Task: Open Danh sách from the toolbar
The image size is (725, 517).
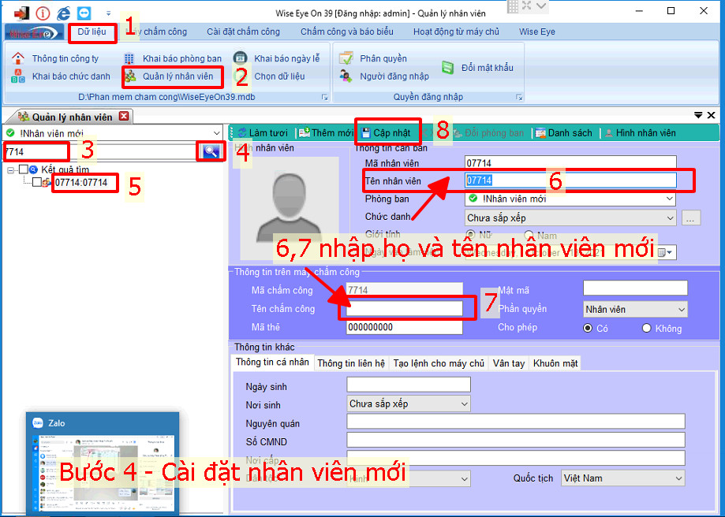Action: (563, 133)
